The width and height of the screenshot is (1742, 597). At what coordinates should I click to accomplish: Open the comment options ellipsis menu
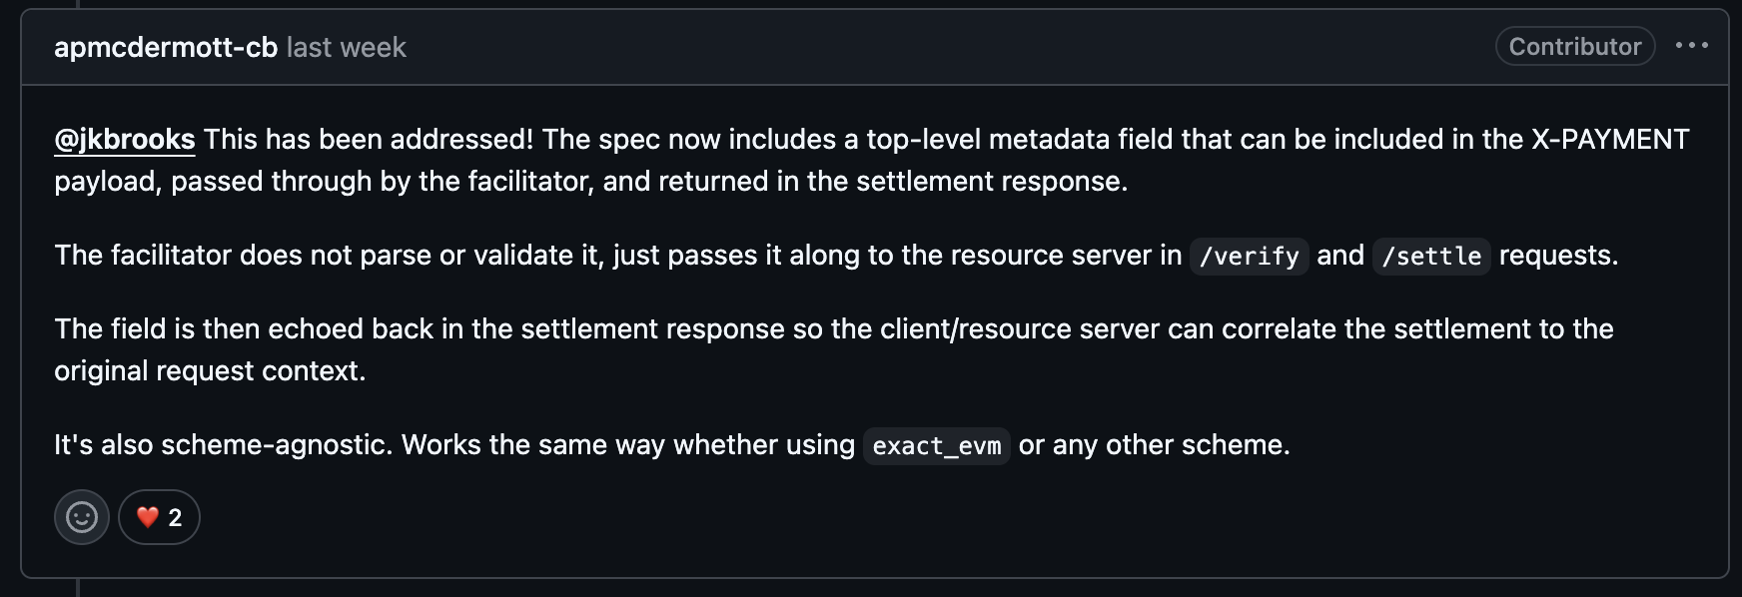1691,46
